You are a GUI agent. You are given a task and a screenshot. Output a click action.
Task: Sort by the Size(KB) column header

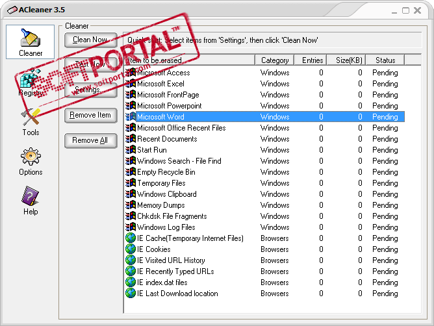click(x=346, y=60)
